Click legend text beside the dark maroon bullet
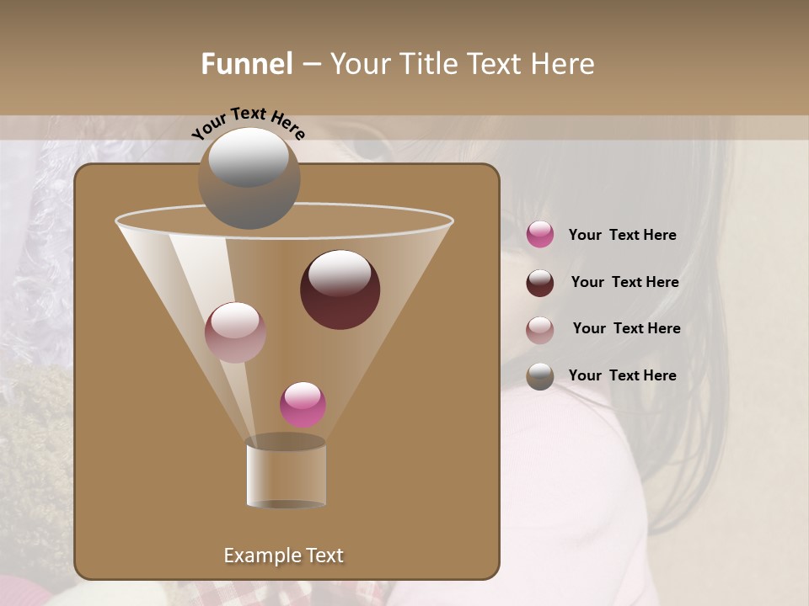The height and width of the screenshot is (606, 809). [x=624, y=282]
